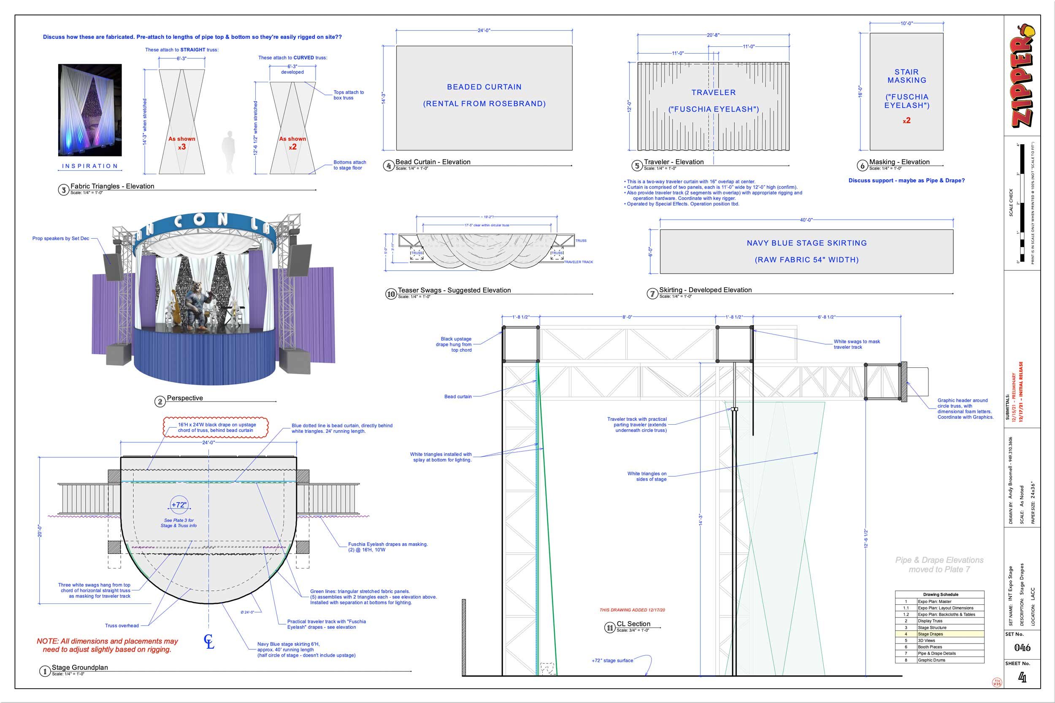Image resolution: width=1055 pixels, height=703 pixels.
Task: Click the 'Discuss how these are fabricated' header note
Action: tap(192, 37)
